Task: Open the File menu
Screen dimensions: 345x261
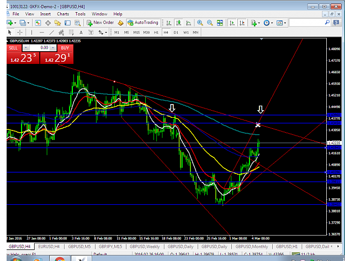Action: pos(15,14)
